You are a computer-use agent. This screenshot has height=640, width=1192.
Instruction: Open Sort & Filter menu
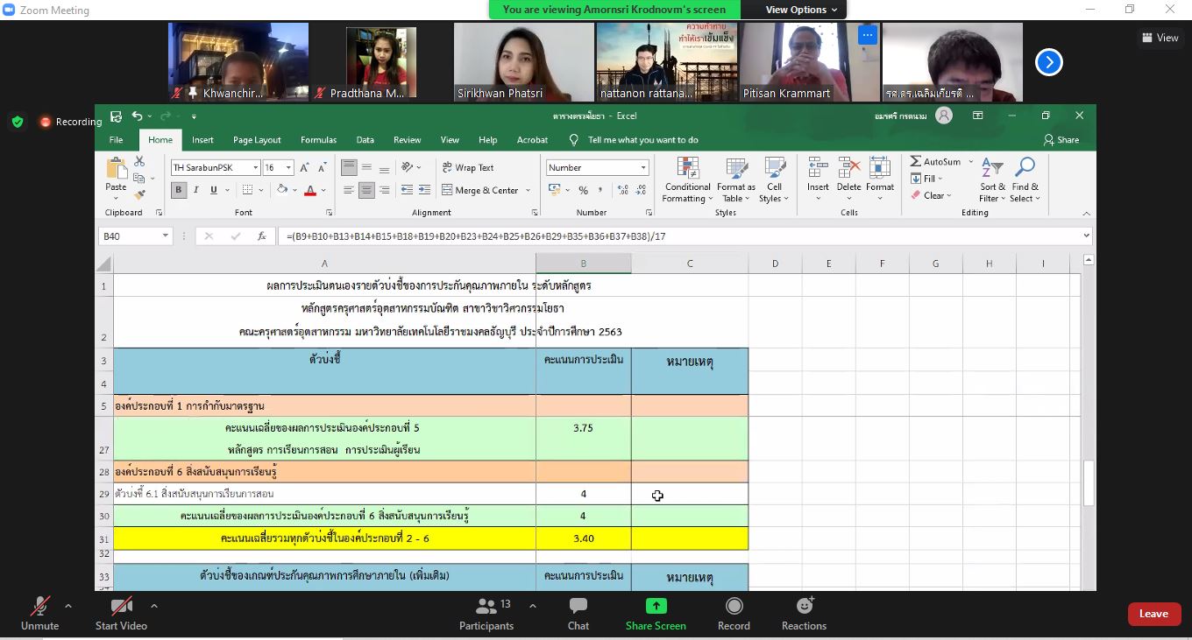click(x=993, y=180)
